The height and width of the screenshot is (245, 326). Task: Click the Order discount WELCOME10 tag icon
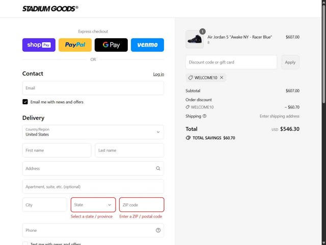pos(187,107)
